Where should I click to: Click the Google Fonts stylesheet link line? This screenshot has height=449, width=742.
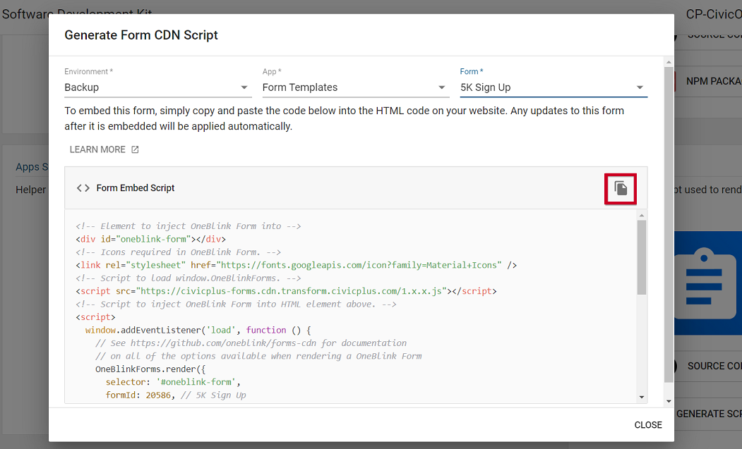pos(297,265)
